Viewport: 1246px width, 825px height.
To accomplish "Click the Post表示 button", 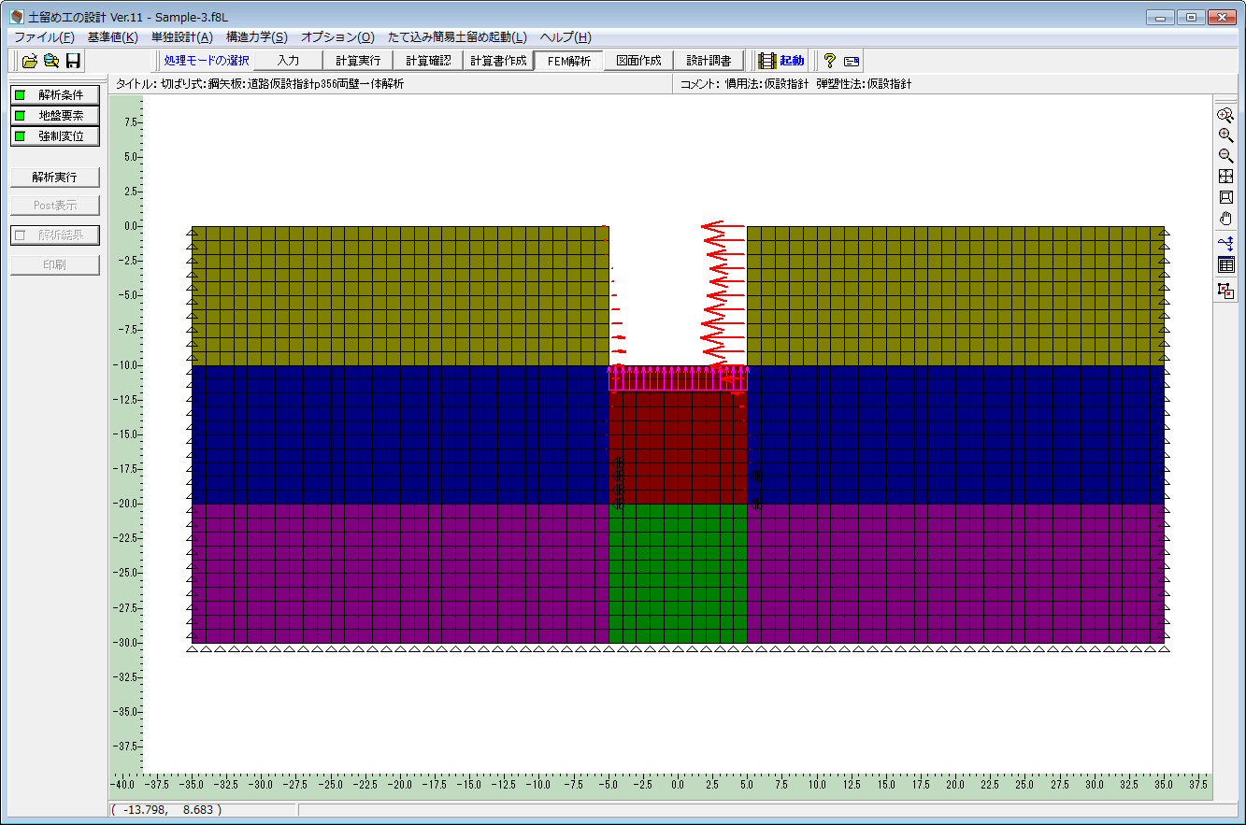I will pos(54,206).
